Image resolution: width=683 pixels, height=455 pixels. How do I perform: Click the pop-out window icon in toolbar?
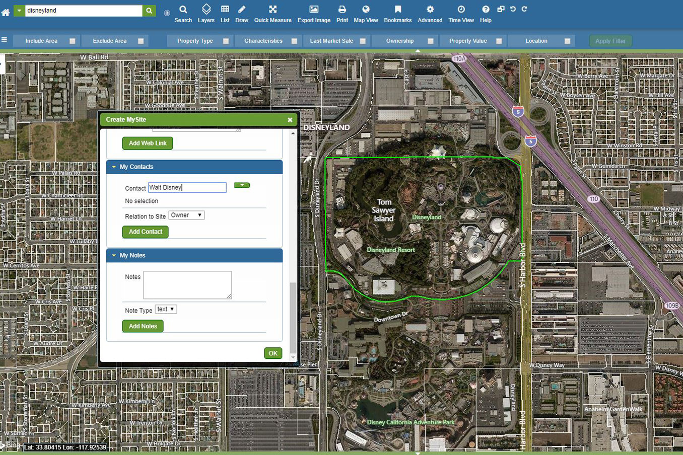point(501,9)
